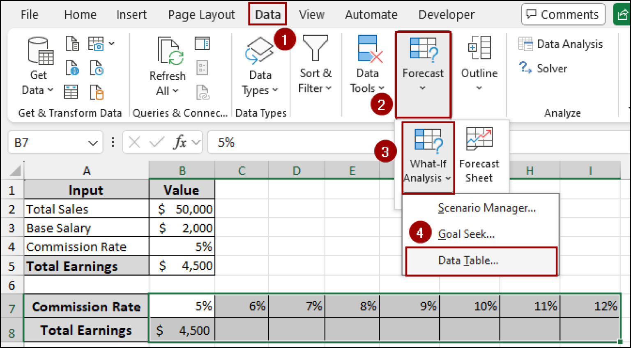Open Scenario Manager
The width and height of the screenshot is (631, 348).
pos(487,208)
